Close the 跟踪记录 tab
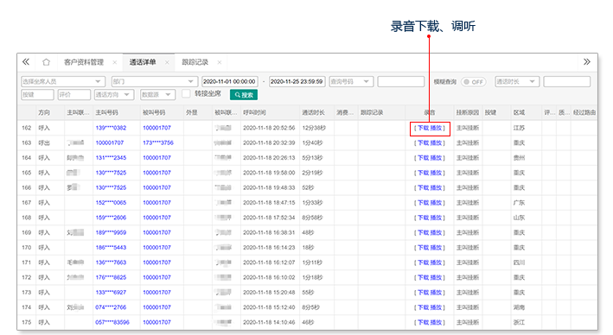 [x=220, y=62]
